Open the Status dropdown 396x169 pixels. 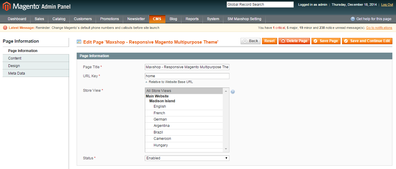coord(187,158)
